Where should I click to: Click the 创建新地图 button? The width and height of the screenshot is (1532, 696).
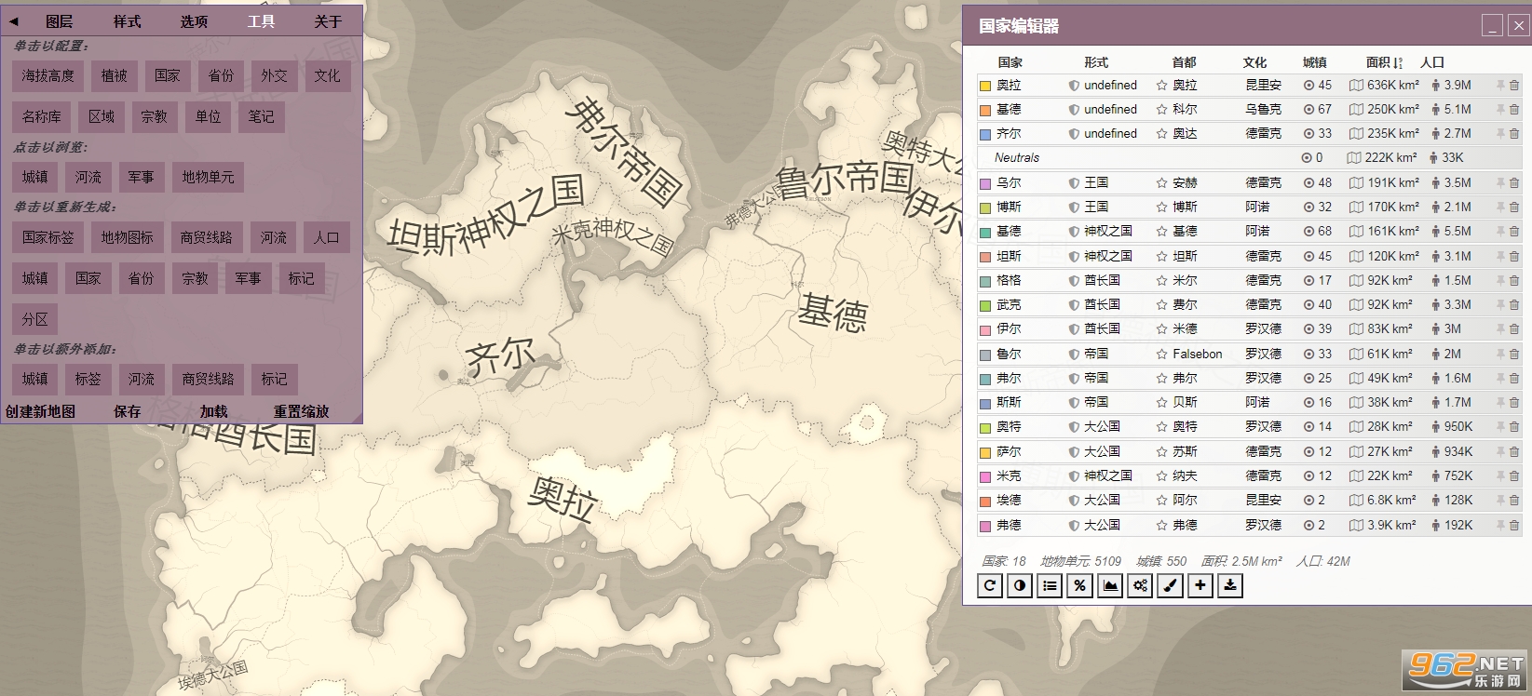tap(40, 411)
